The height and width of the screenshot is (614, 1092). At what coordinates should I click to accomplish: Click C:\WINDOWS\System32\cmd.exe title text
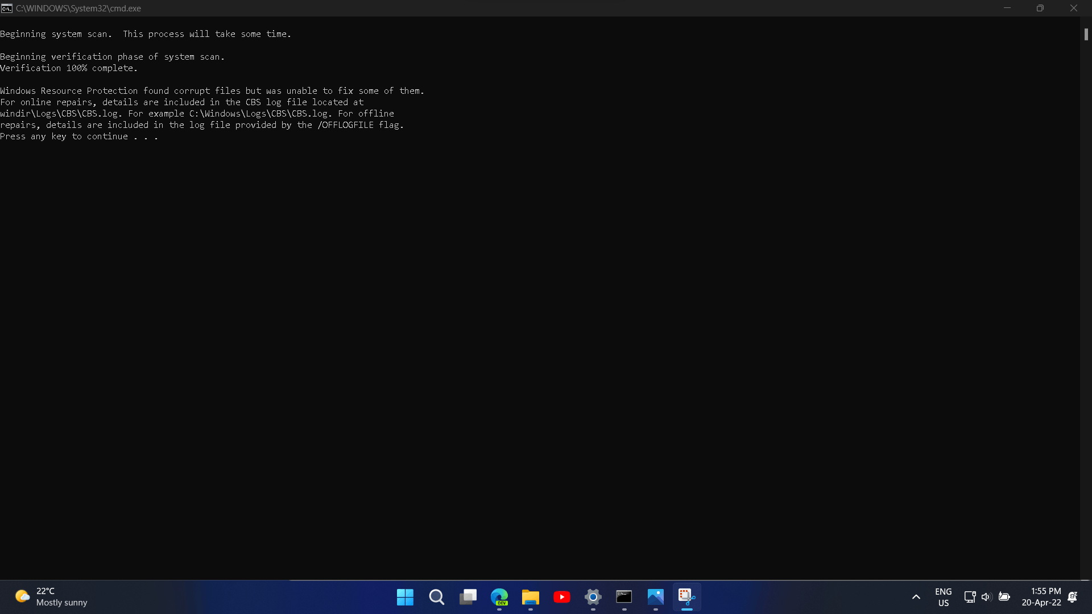pos(78,9)
